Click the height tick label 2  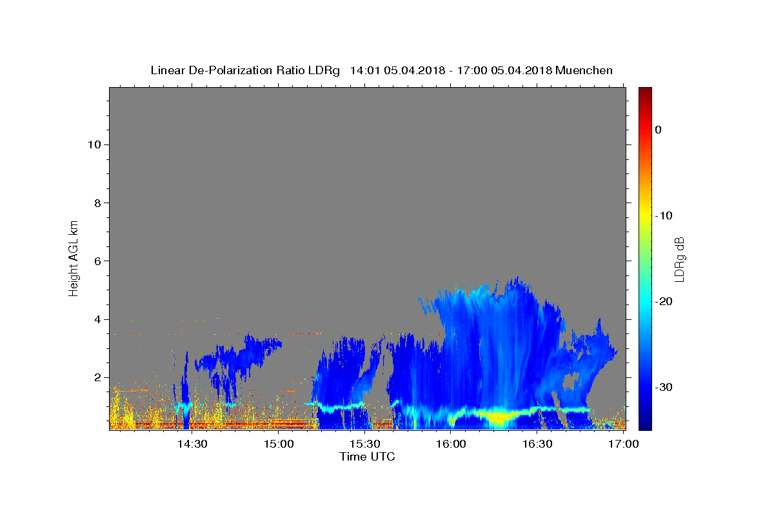pos(97,377)
